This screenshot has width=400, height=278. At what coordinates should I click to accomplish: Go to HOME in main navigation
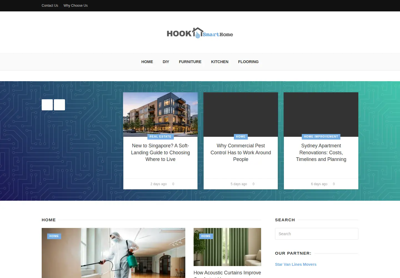(147, 62)
